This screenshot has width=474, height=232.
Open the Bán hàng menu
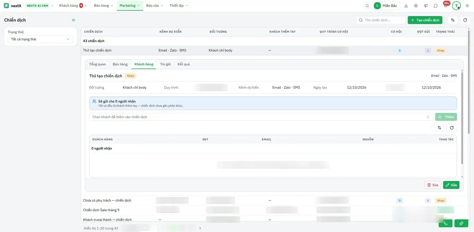tap(103, 6)
